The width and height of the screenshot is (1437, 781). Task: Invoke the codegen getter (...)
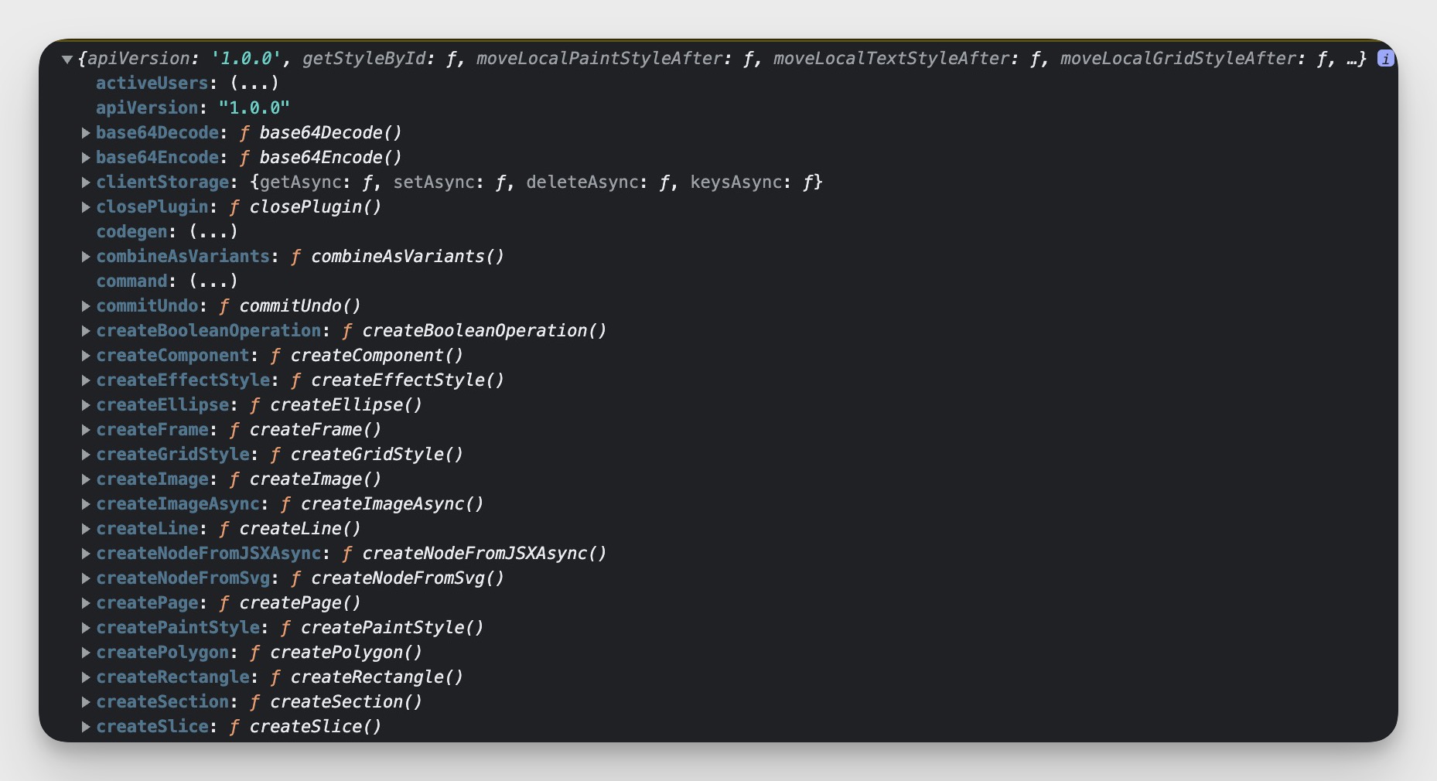pos(213,231)
